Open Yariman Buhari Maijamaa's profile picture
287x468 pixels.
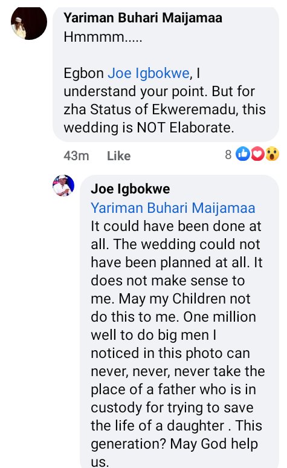pyautogui.click(x=29, y=22)
